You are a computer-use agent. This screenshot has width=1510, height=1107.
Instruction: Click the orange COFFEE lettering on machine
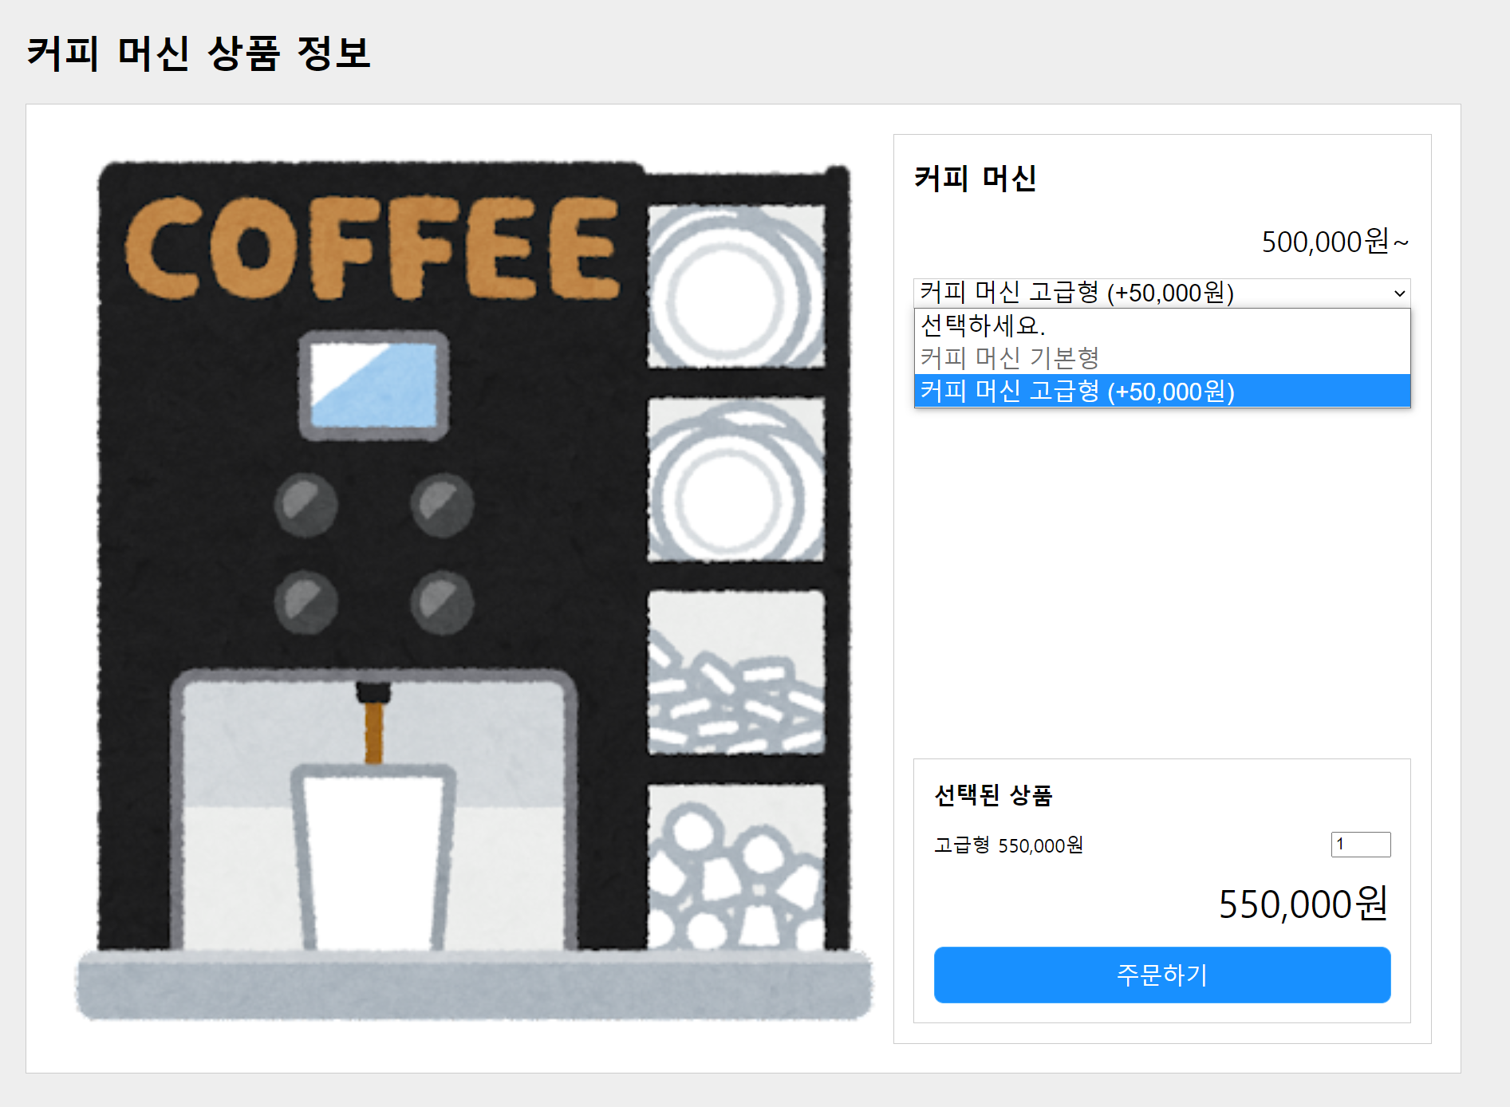point(373,247)
